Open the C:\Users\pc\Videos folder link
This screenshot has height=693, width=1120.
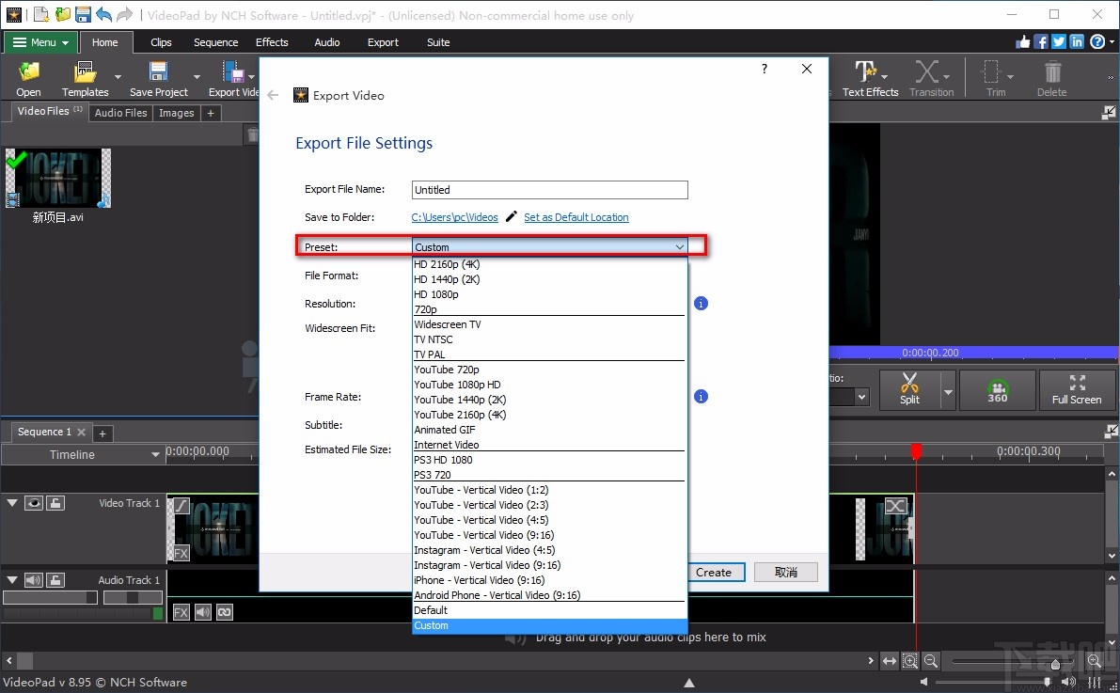tap(454, 217)
